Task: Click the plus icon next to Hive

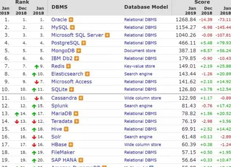Action: [66, 129]
